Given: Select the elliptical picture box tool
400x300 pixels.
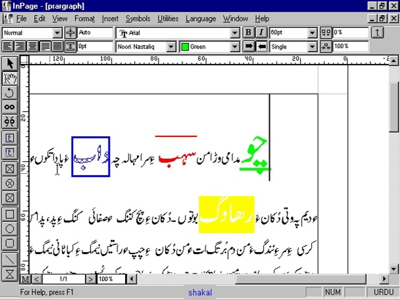Looking at the screenshot, I should coord(10,183).
